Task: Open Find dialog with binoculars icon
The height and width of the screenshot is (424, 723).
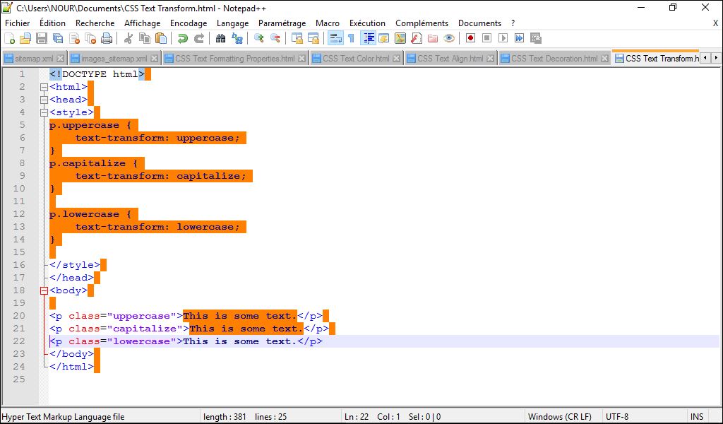Action: click(x=221, y=38)
